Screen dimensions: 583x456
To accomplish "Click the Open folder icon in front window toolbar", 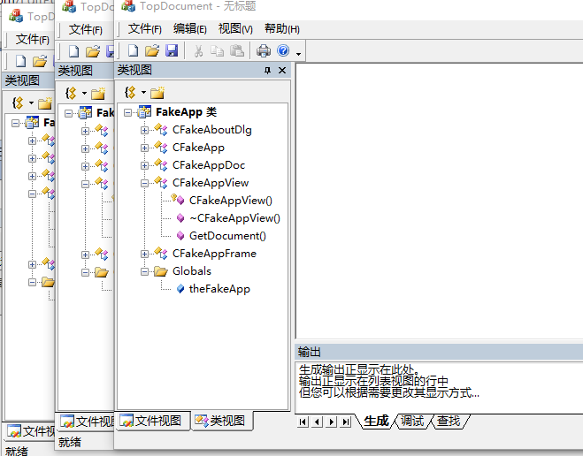I will pos(152,50).
